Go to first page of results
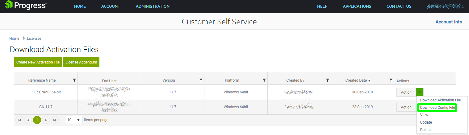 pos(19,120)
